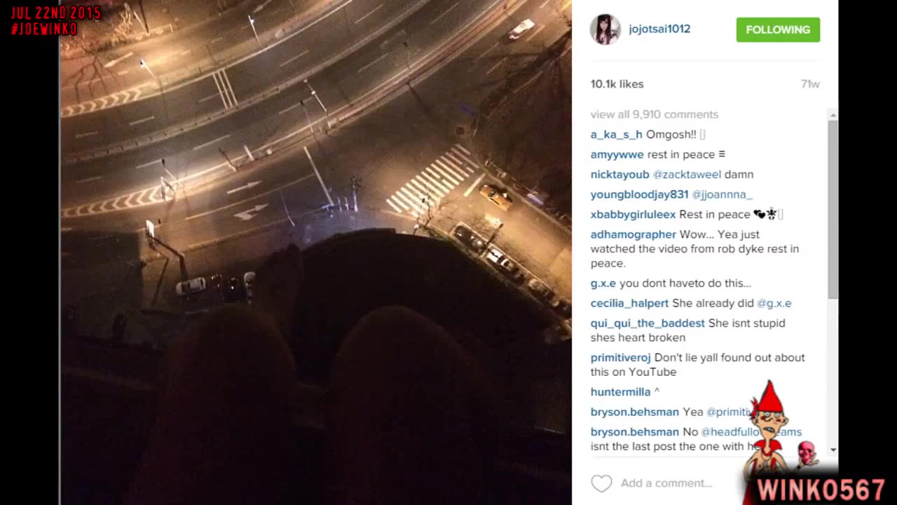Open adhamographer commenter profile
Image resolution: width=897 pixels, height=505 pixels.
pos(634,234)
